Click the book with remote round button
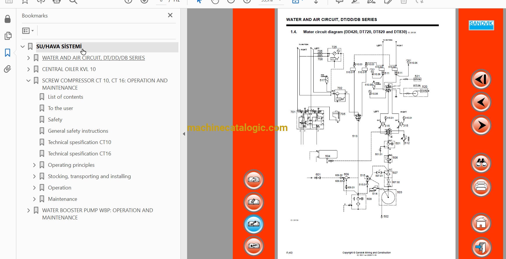 [x=254, y=202]
